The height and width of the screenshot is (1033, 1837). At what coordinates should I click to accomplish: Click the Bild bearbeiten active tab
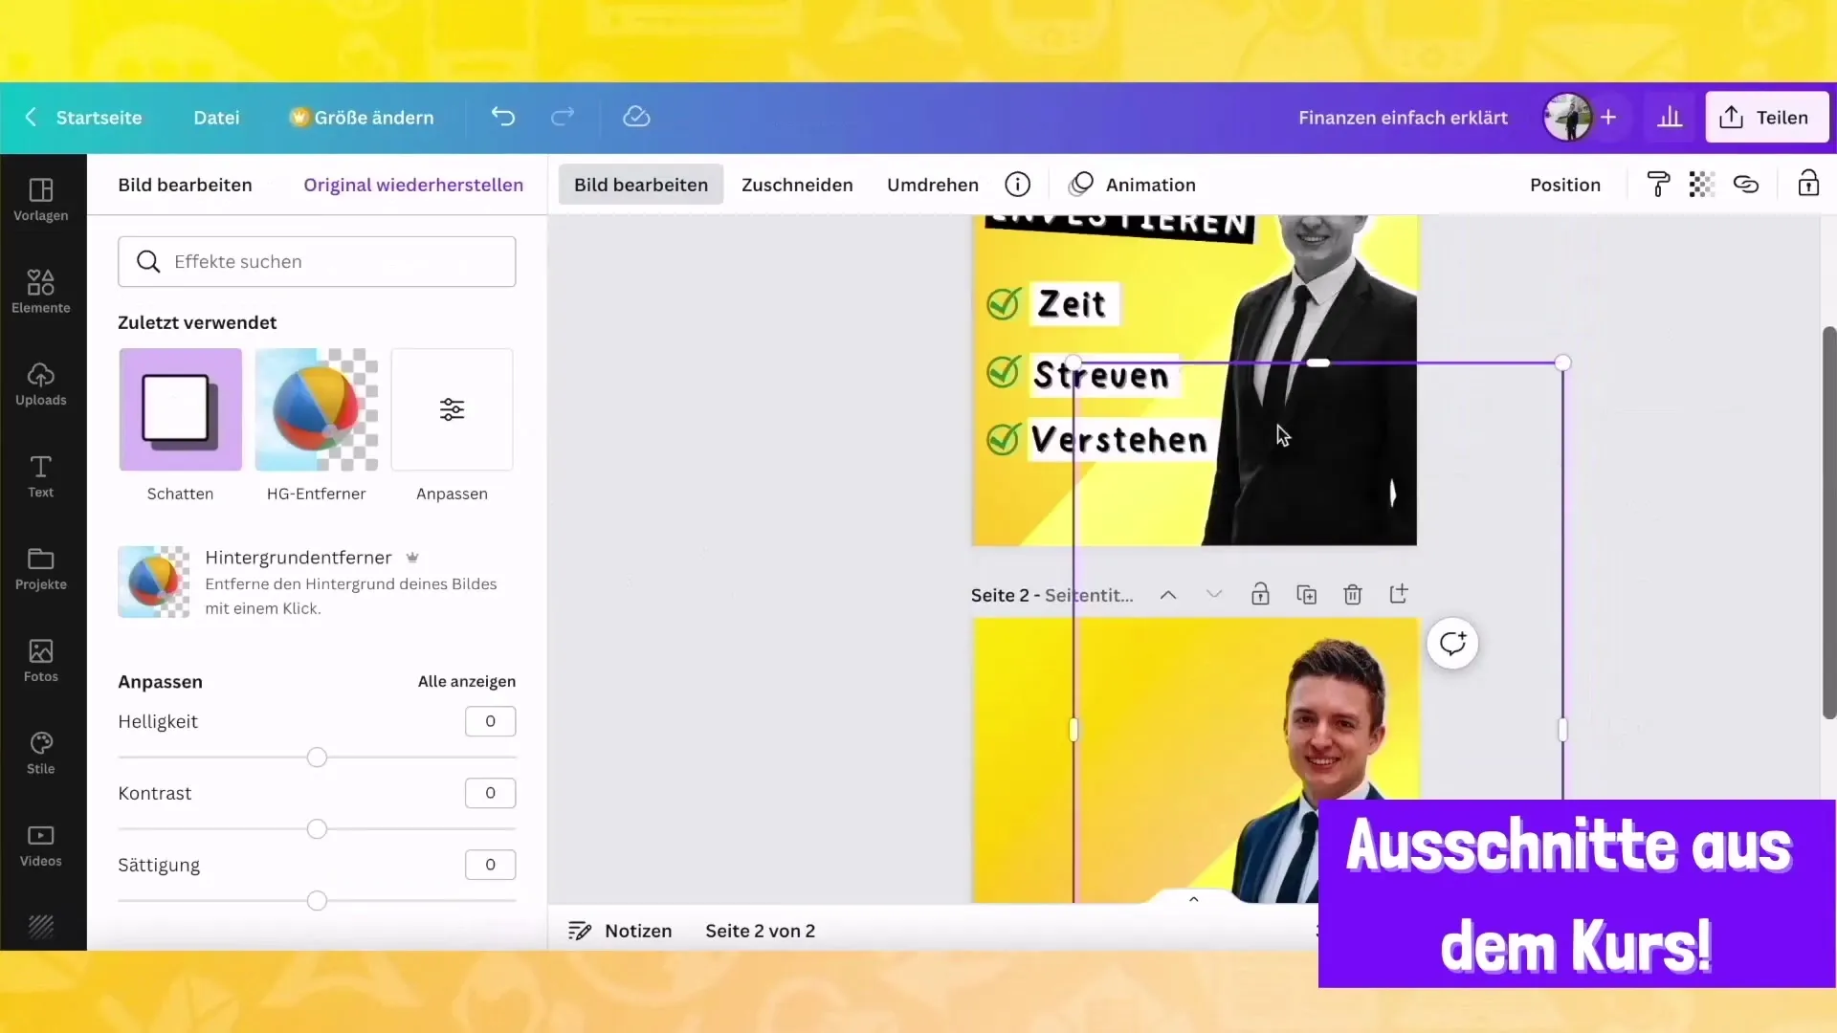[x=641, y=185]
